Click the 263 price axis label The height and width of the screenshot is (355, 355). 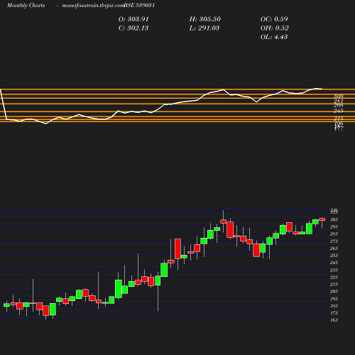click(334, 248)
